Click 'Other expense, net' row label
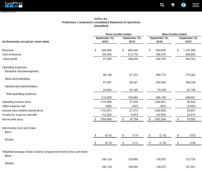Screen dimensions: 202x172 14,106
